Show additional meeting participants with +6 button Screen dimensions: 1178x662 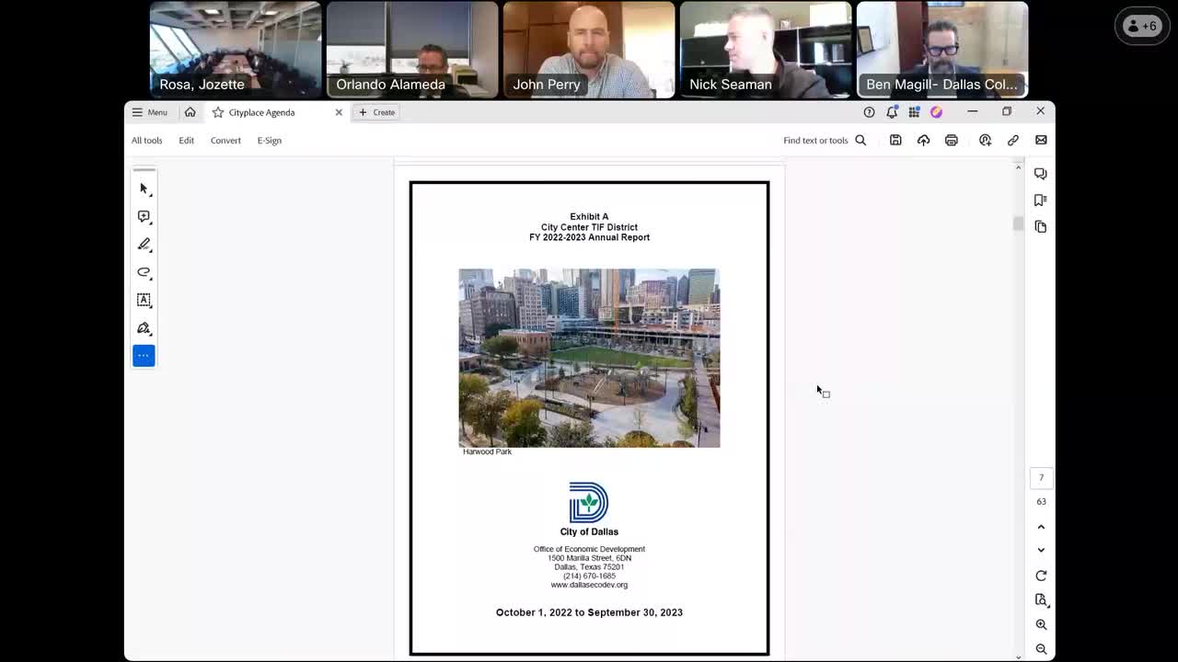coord(1142,25)
